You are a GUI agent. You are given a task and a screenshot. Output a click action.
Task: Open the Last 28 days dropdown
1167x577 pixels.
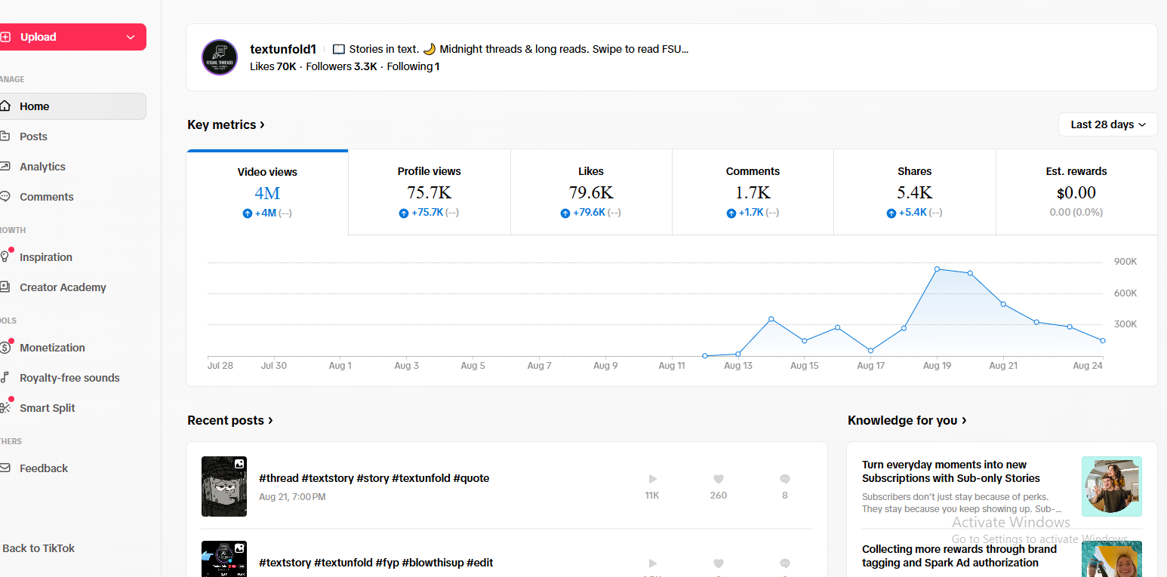tap(1107, 124)
